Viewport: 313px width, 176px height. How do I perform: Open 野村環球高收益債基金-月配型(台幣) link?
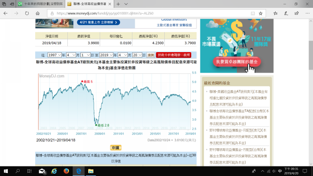[238, 156]
